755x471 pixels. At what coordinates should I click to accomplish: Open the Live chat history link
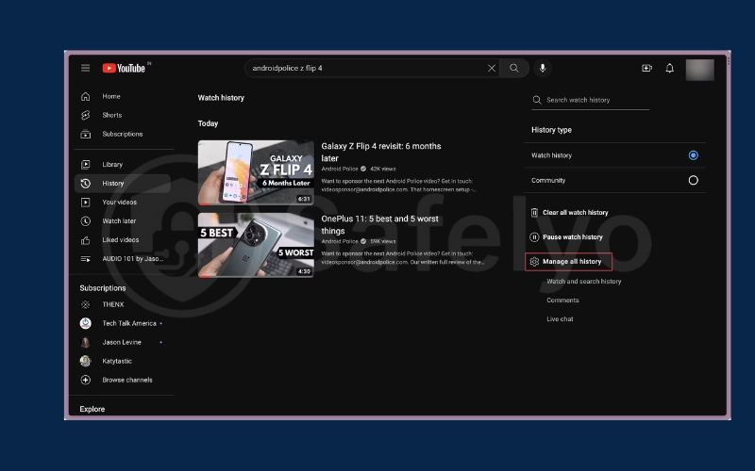pyautogui.click(x=560, y=318)
